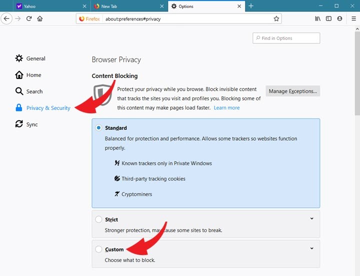The image size is (360, 276).
Task: Open Firefox Account icon
Action: (x=339, y=18)
